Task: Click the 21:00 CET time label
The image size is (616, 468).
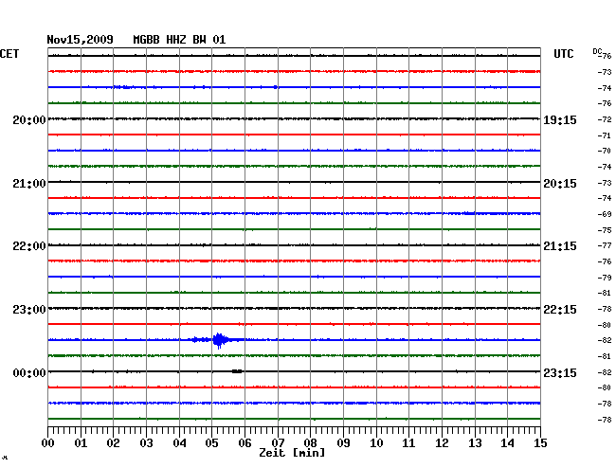Action: [x=29, y=184]
